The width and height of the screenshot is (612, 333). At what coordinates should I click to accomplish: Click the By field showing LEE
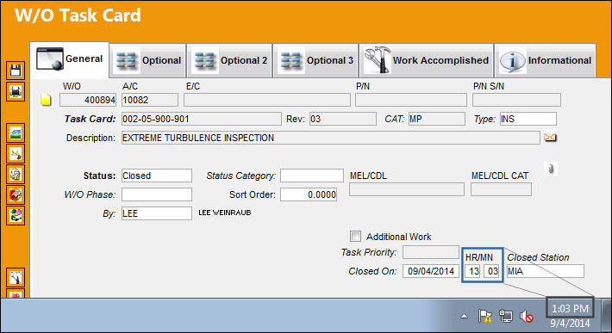click(x=157, y=213)
